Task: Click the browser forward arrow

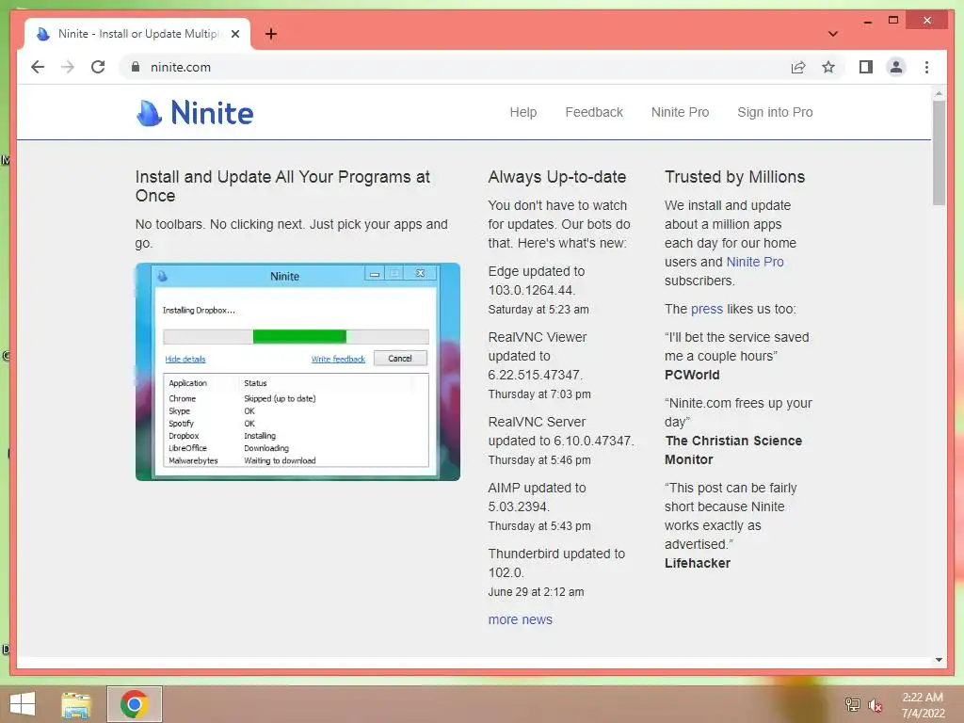Action: [68, 67]
